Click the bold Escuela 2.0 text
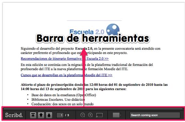Screen dimensions: 185x122 84,49
